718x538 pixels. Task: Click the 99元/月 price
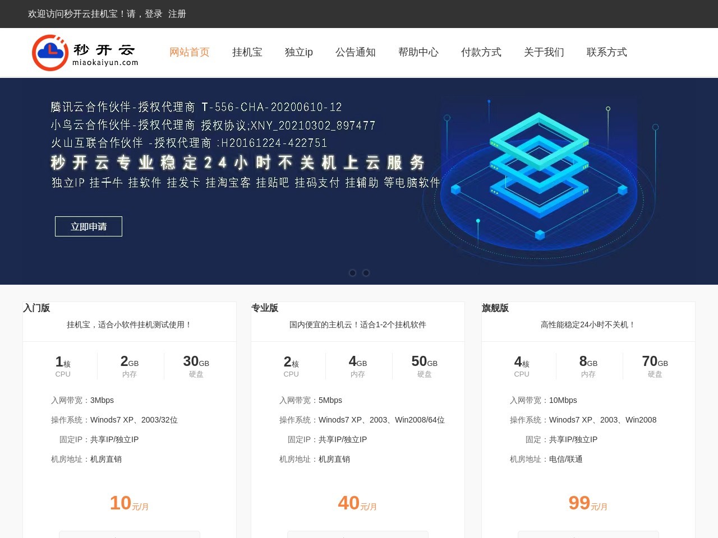click(x=588, y=503)
